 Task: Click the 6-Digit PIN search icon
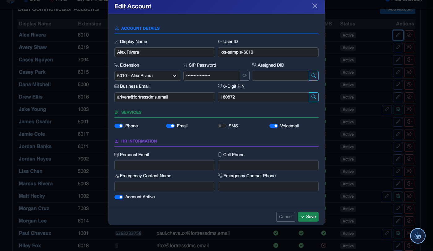click(x=314, y=97)
